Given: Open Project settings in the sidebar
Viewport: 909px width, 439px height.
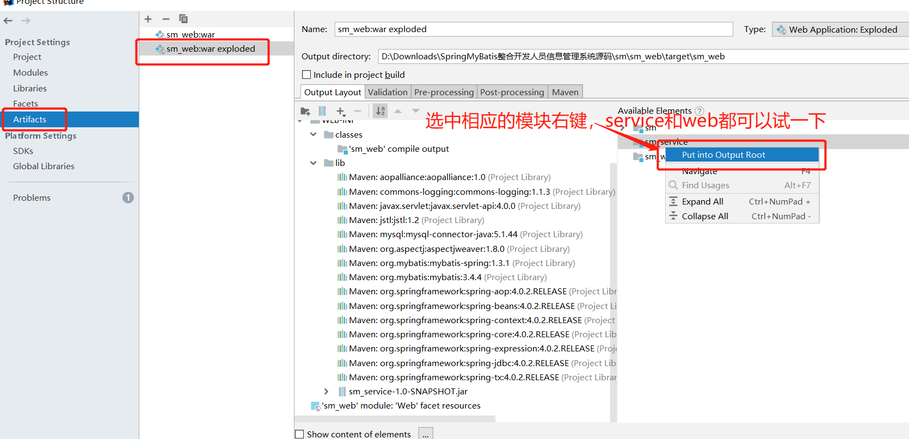Looking at the screenshot, I should (27, 57).
